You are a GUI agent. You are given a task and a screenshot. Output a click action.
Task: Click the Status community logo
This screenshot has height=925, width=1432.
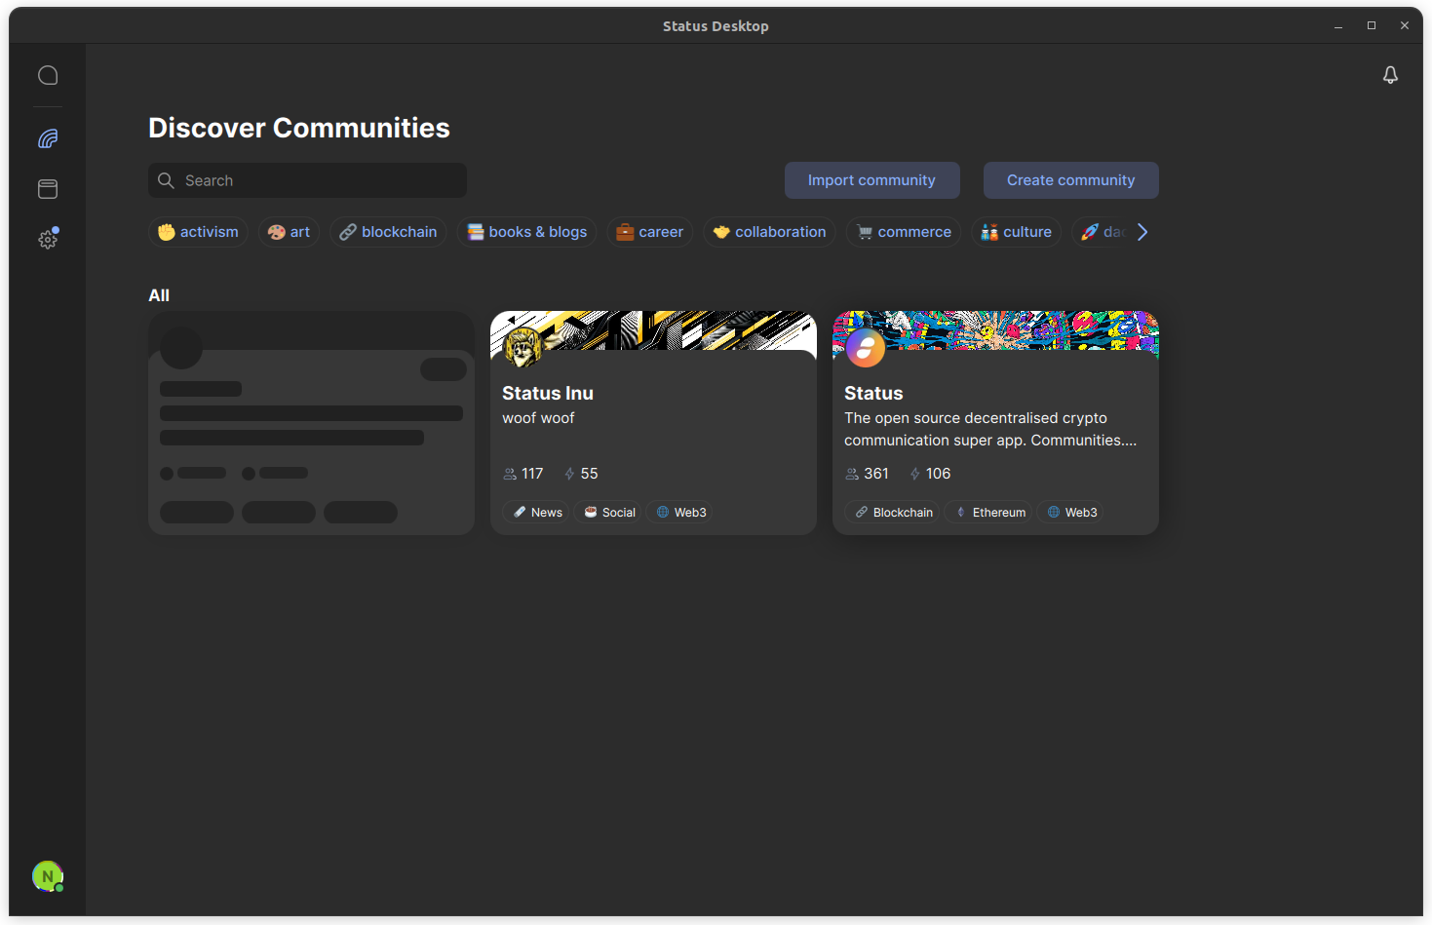[866, 347]
